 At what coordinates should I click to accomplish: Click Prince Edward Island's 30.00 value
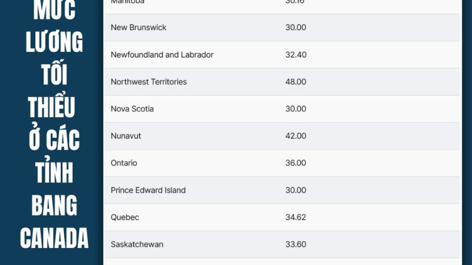coord(296,190)
